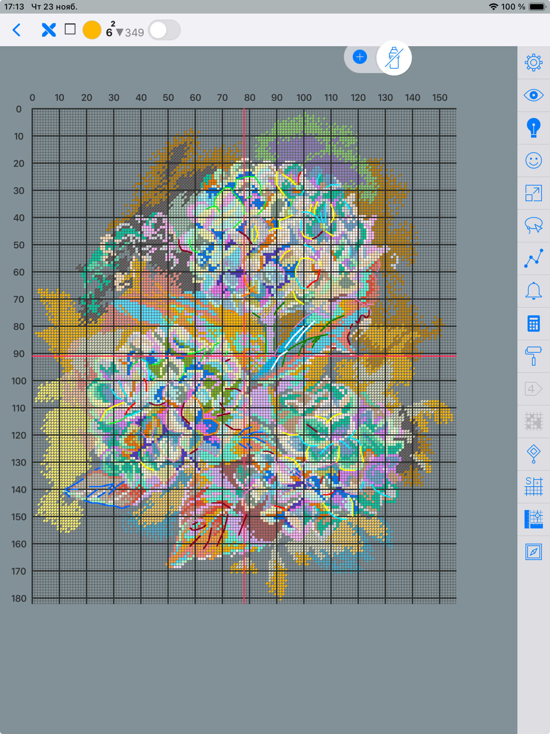Screen dimensions: 550x734
Task: Open the smiley face symbols icon
Action: pos(533,160)
